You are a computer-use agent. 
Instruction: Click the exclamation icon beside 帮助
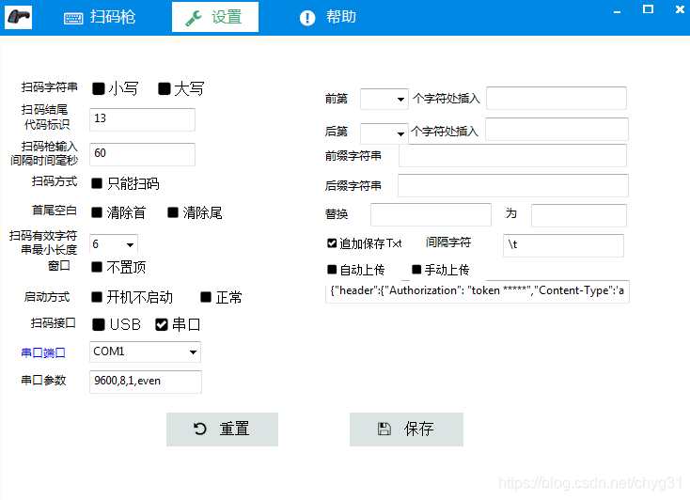[x=307, y=18]
